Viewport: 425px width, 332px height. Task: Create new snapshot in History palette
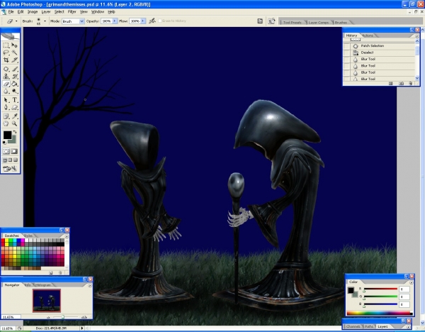pyautogui.click(x=401, y=83)
